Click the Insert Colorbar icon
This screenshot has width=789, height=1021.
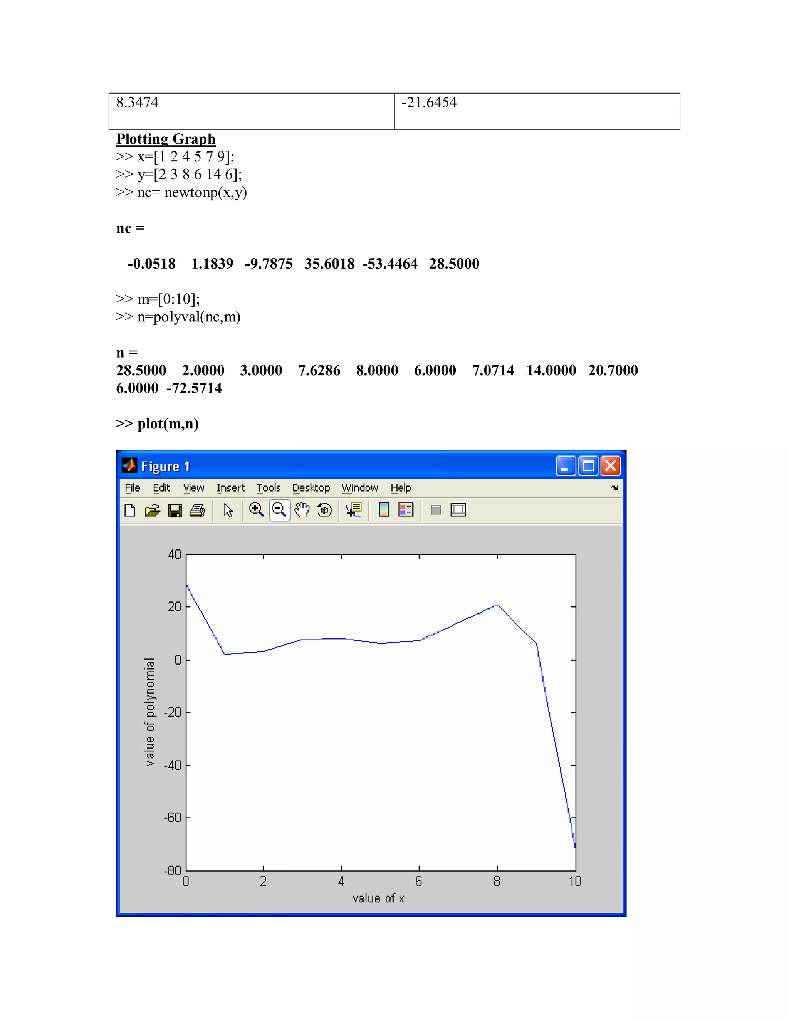[x=384, y=510]
